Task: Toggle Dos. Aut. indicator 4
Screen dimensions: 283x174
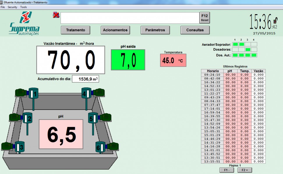Action: click(254, 55)
